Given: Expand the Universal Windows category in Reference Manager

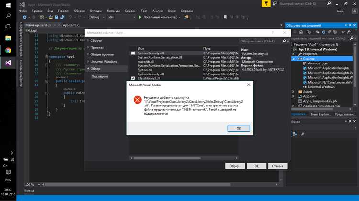Looking at the screenshot, I should tap(88, 62).
